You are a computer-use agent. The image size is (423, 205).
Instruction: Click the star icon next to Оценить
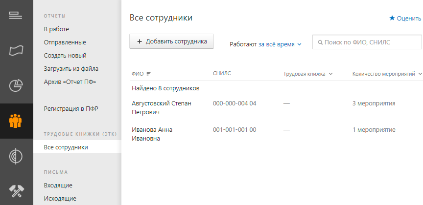click(392, 18)
